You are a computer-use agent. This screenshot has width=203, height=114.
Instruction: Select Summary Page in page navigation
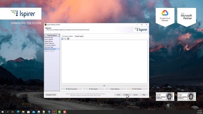click(49, 47)
